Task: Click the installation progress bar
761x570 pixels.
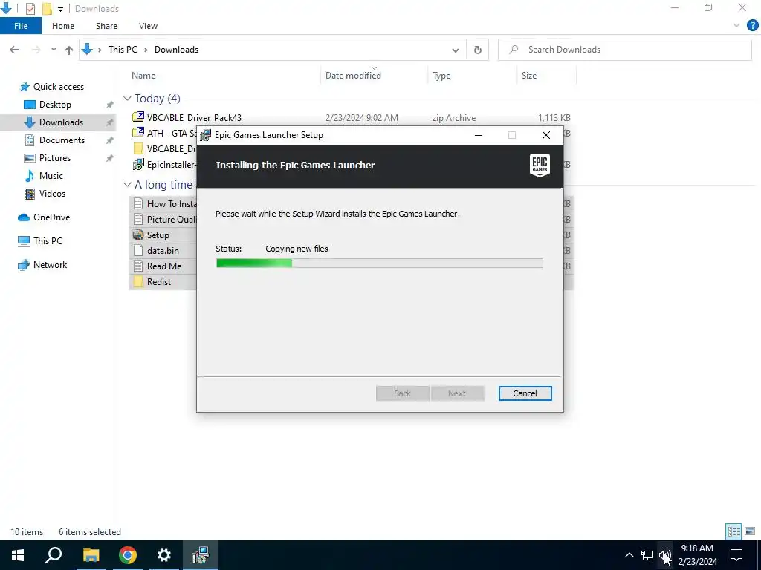Action: click(380, 263)
